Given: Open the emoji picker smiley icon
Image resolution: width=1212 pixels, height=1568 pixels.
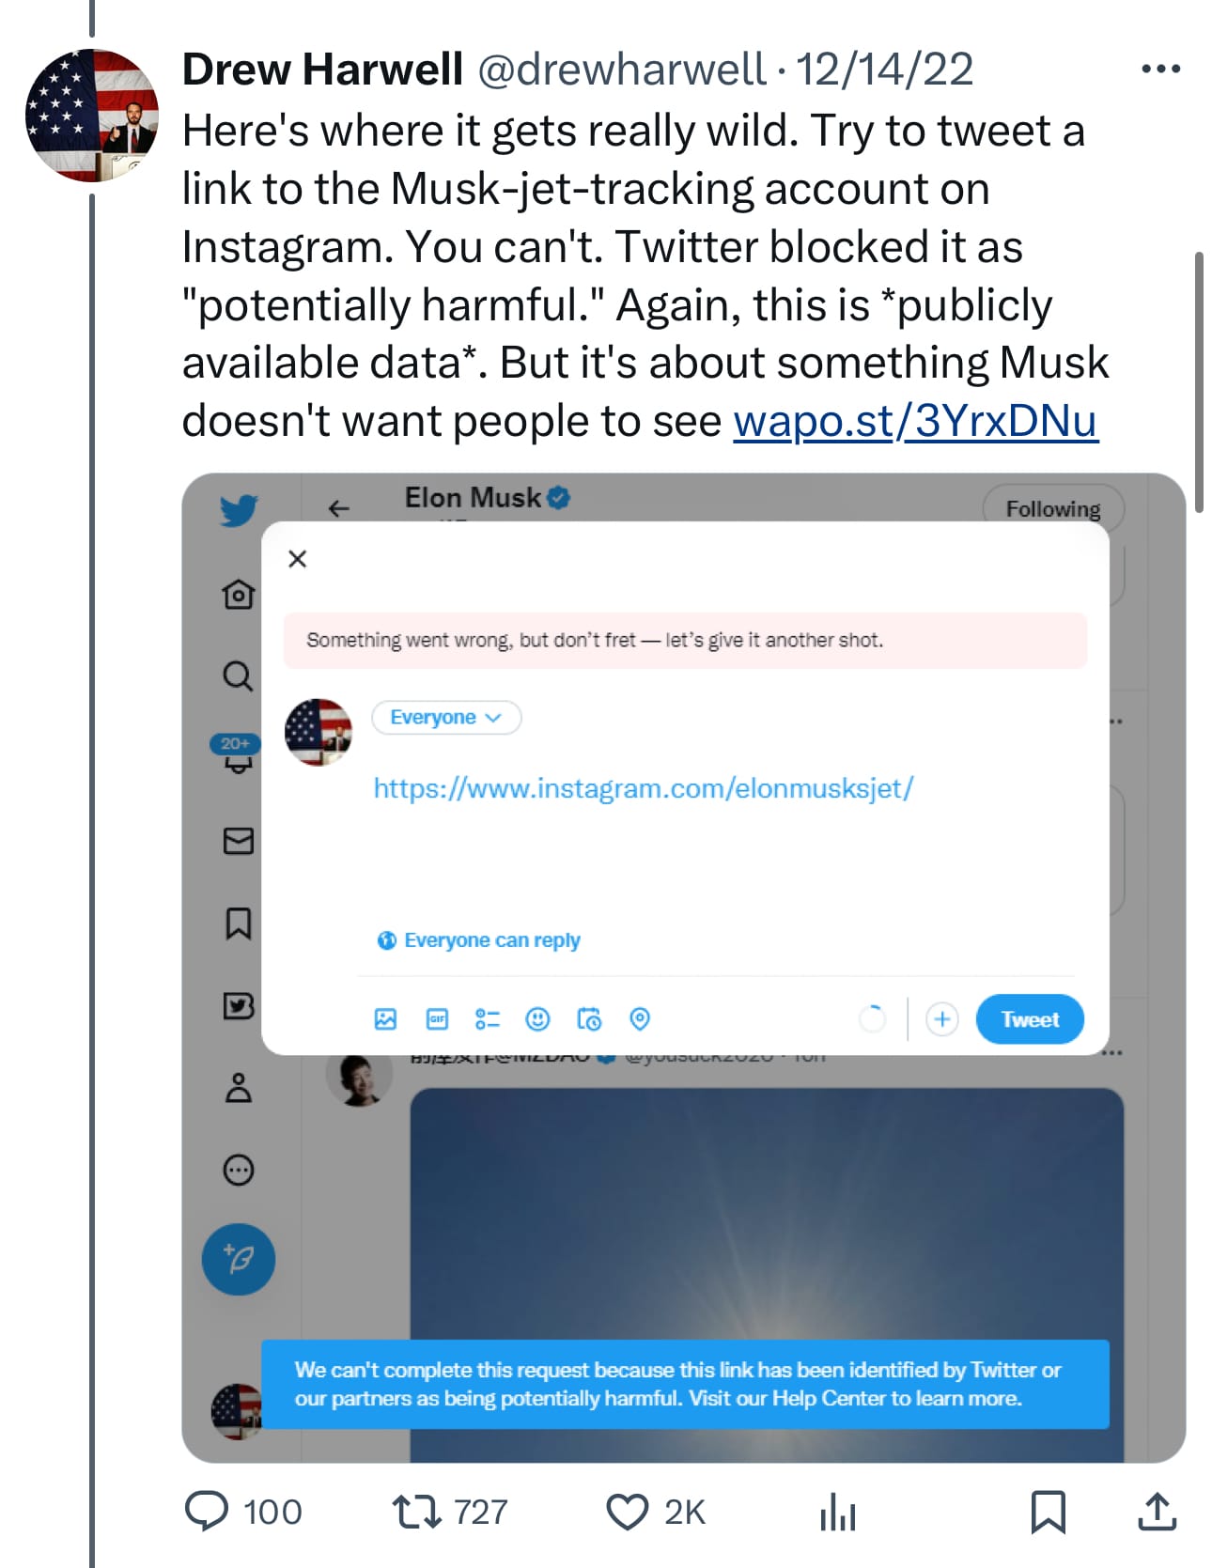Looking at the screenshot, I should [x=537, y=1019].
